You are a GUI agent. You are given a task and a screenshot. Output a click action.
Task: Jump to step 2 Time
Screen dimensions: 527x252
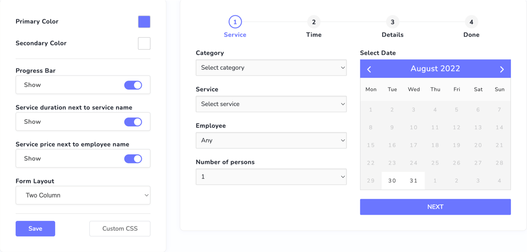point(314,22)
